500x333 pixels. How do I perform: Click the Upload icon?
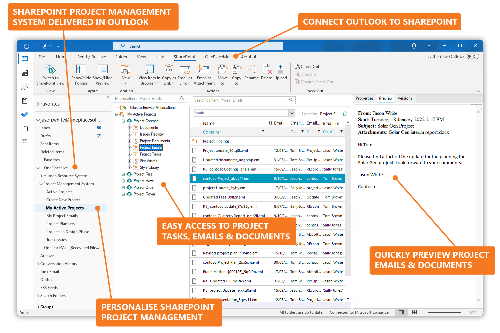pos(281,69)
